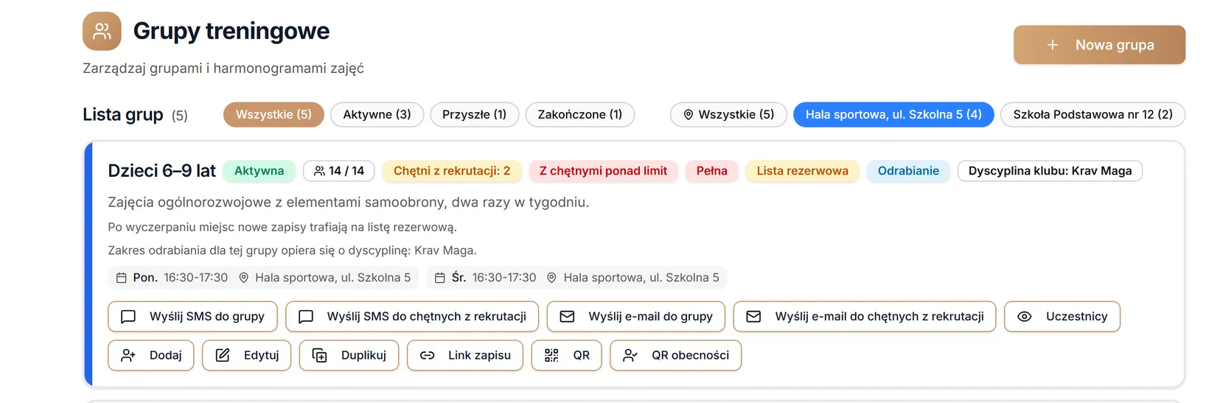
Task: Show Uczestnicy list for Dzieci 6–9 lat
Action: click(1062, 317)
